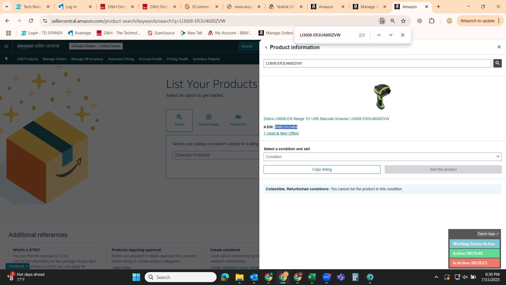Open the Condition dropdown
The image size is (506, 285).
tap(382, 157)
